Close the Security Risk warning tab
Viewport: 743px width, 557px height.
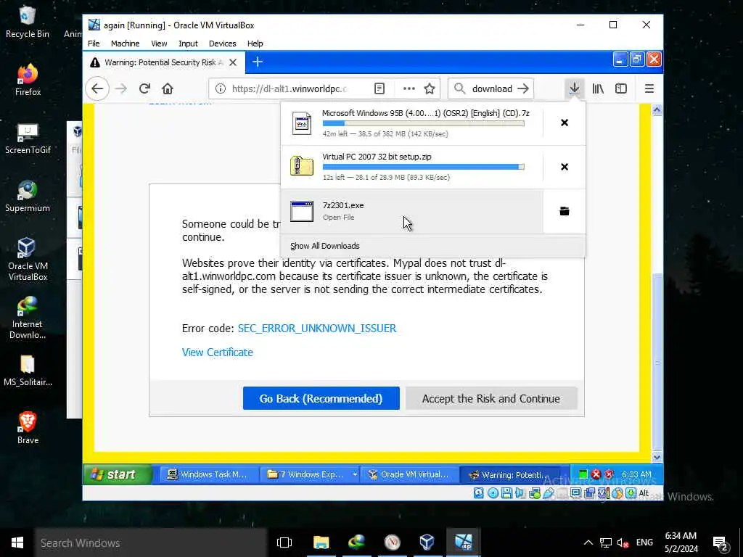(x=233, y=62)
